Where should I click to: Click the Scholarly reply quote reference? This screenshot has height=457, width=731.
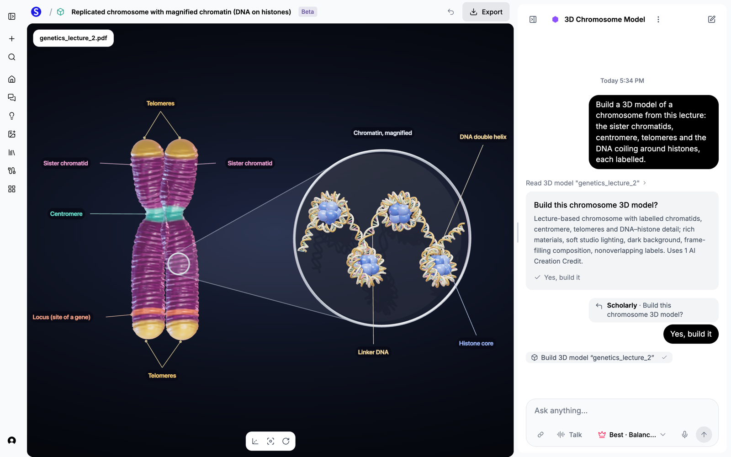point(653,310)
